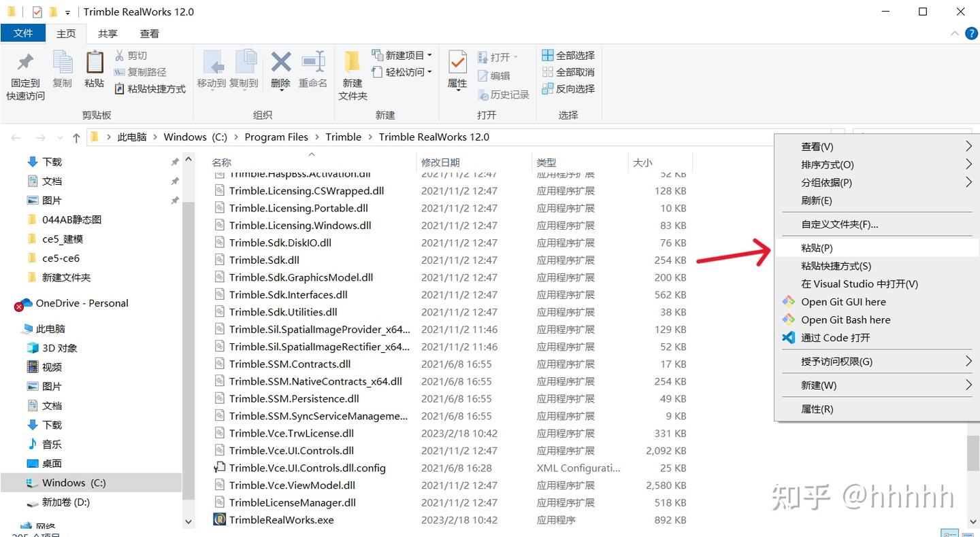Select Trimble.Vce.UI.Controls.dll.config file
980x537 pixels.
(x=308, y=468)
